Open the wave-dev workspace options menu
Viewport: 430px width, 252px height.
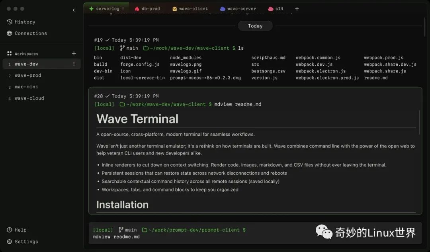coord(74,64)
